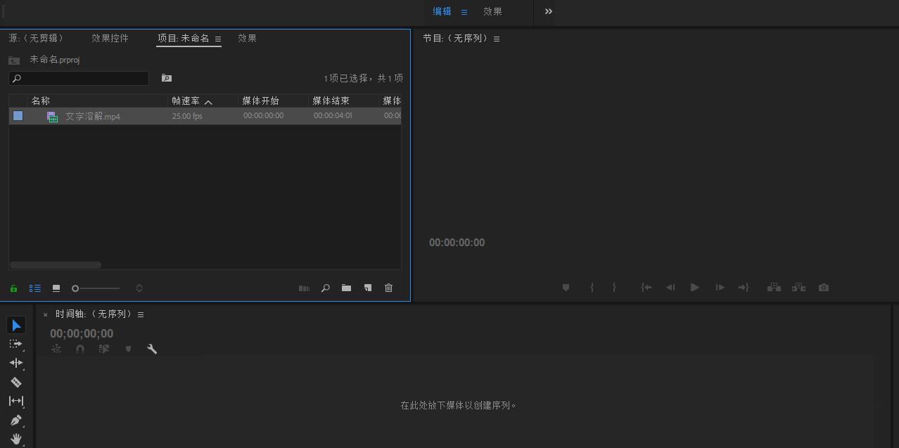Select the Razor tool
Image resolution: width=899 pixels, height=448 pixels.
point(15,382)
